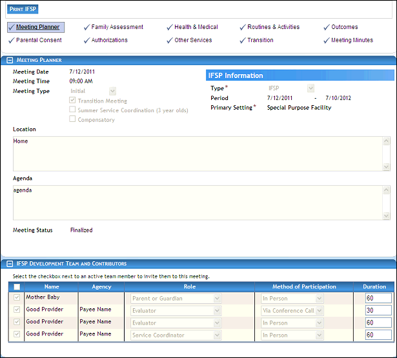Click the Authorizations checkmark icon
Screen dimensions: 397x358
pos(87,41)
